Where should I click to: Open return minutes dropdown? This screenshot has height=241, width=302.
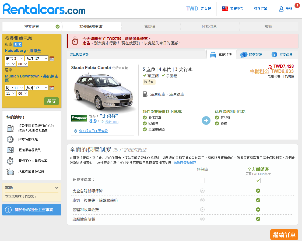[23, 93]
